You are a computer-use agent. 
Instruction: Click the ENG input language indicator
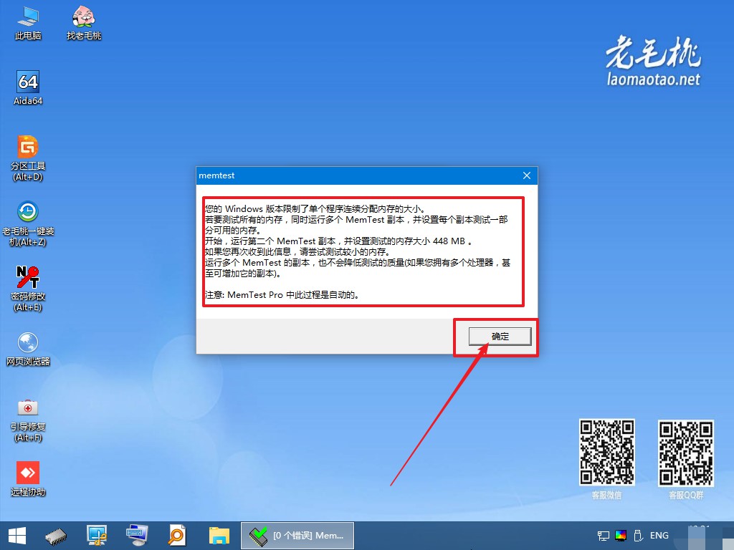(x=659, y=536)
